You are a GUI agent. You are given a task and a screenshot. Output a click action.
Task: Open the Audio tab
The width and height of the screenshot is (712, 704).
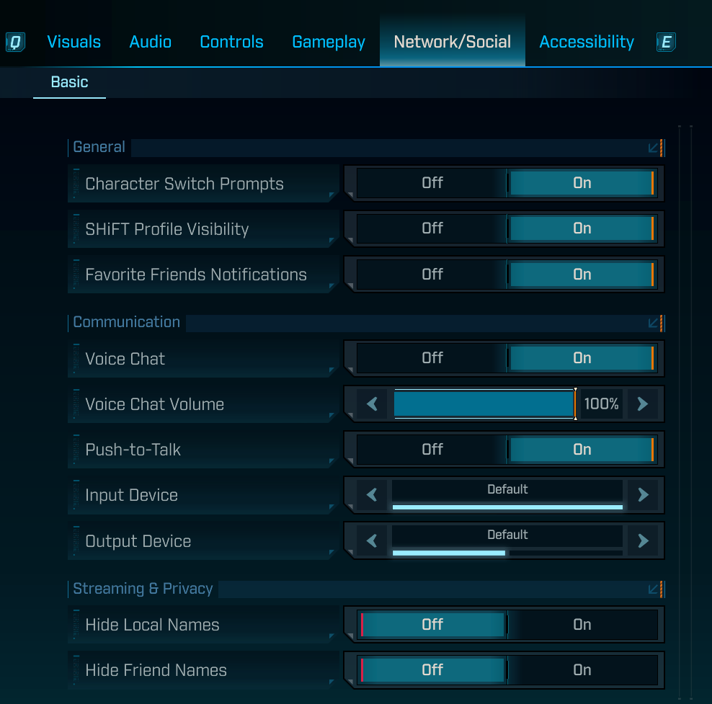(151, 42)
